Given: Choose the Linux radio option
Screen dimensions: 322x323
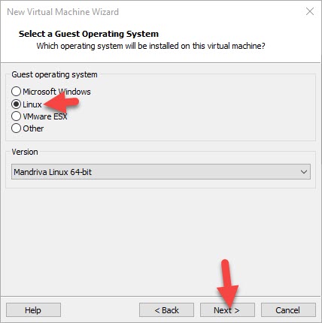Looking at the screenshot, I should point(16,104).
